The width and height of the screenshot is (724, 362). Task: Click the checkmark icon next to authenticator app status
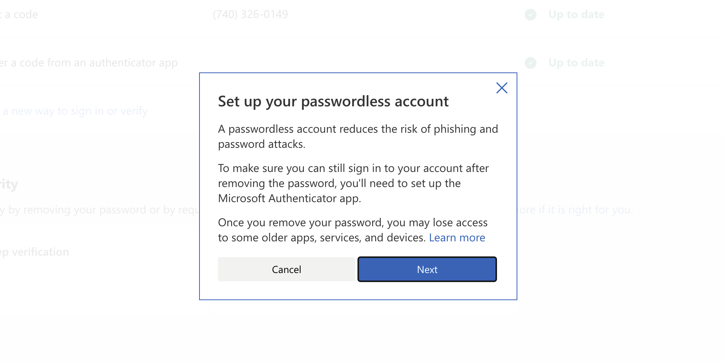(x=530, y=63)
